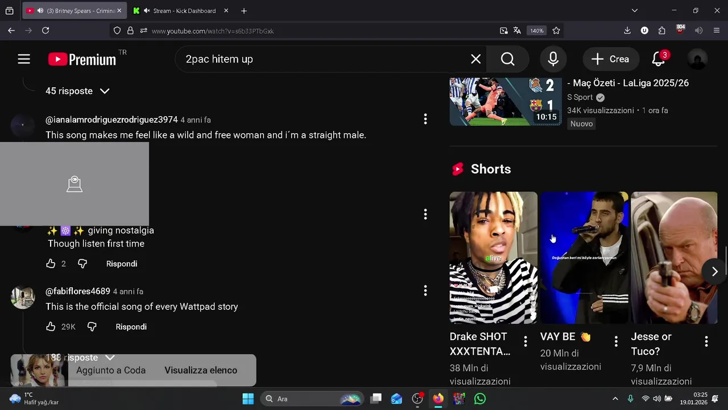The height and width of the screenshot is (410, 728).
Task: Open Firefox downloads panel
Action: click(627, 31)
